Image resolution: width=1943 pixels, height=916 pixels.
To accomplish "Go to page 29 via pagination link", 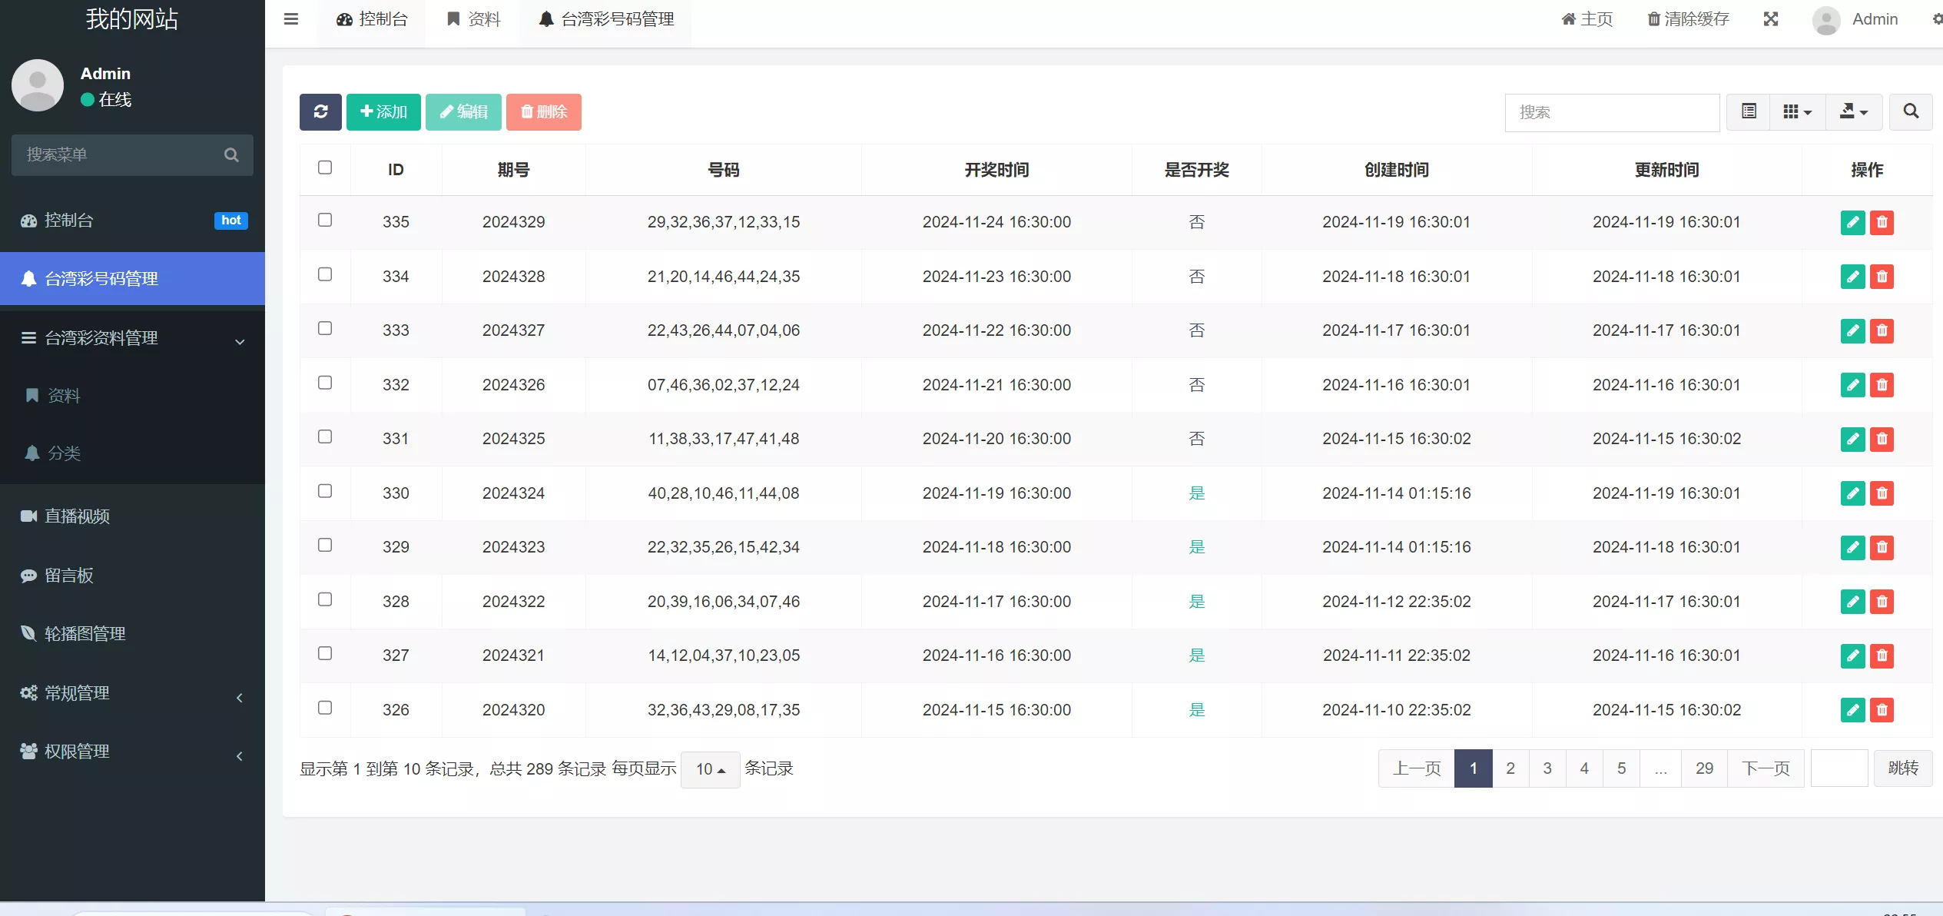I will (x=1704, y=768).
